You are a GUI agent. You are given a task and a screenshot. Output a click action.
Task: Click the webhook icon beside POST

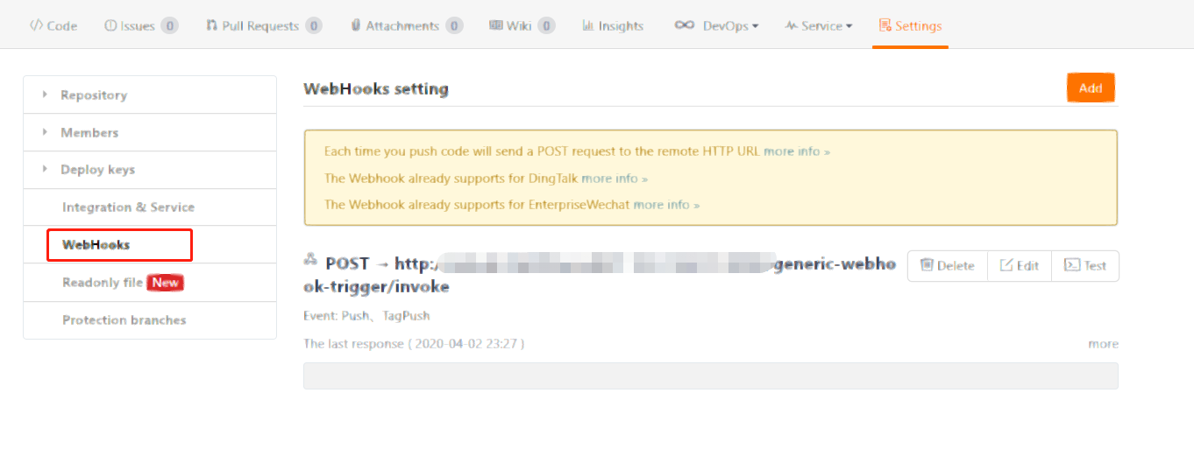(309, 259)
